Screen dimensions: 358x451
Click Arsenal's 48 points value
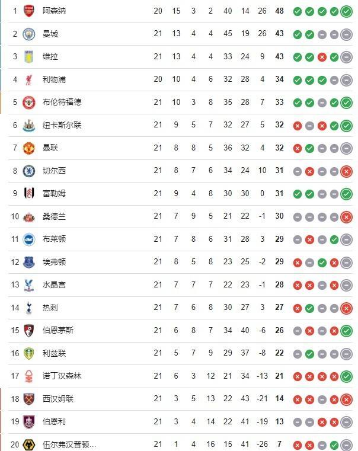[279, 11]
